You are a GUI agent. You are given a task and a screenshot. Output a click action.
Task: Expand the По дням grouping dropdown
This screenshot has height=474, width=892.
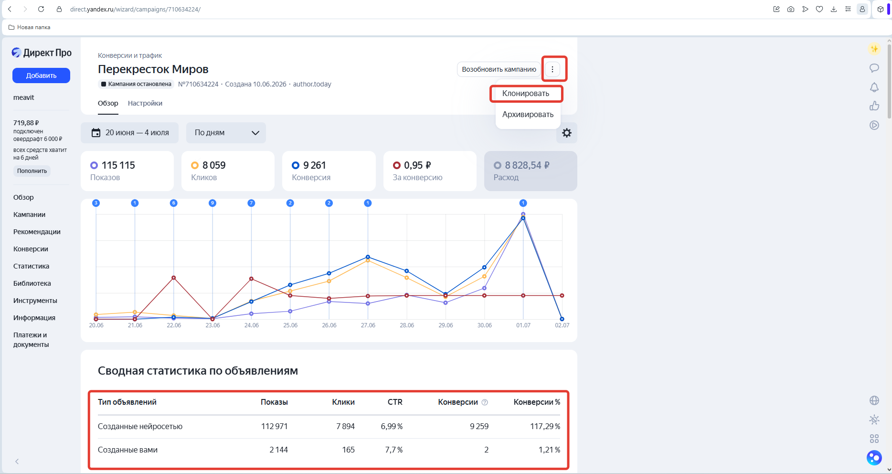coord(226,133)
